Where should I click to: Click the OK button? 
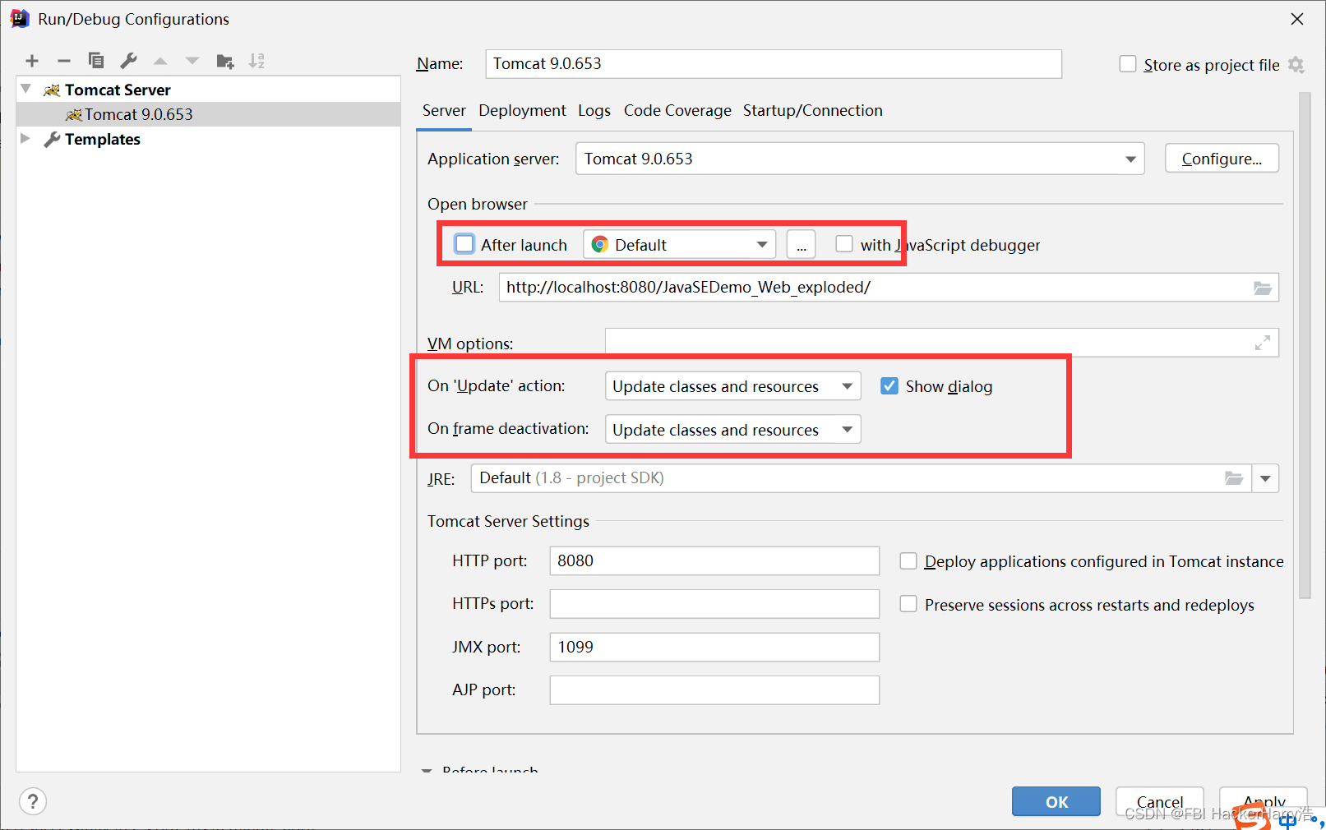1056,801
